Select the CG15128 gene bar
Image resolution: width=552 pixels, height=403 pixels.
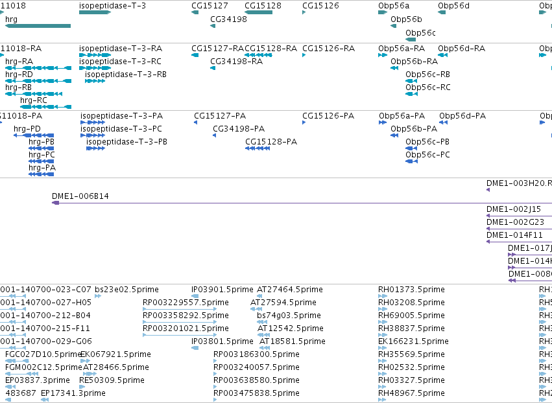tap(259, 12)
